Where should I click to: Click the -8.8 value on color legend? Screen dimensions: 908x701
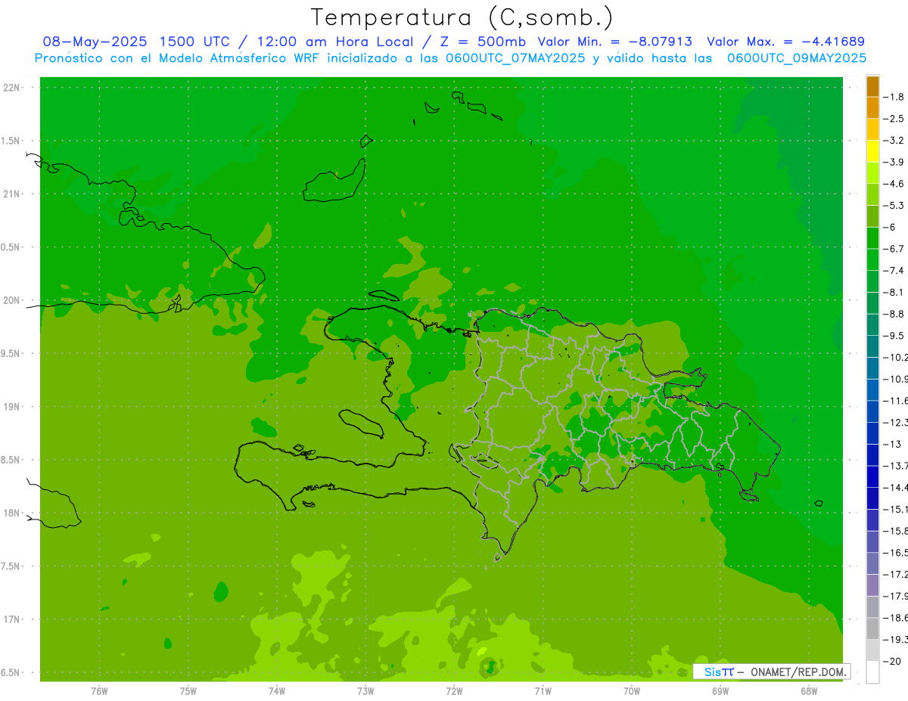click(894, 314)
